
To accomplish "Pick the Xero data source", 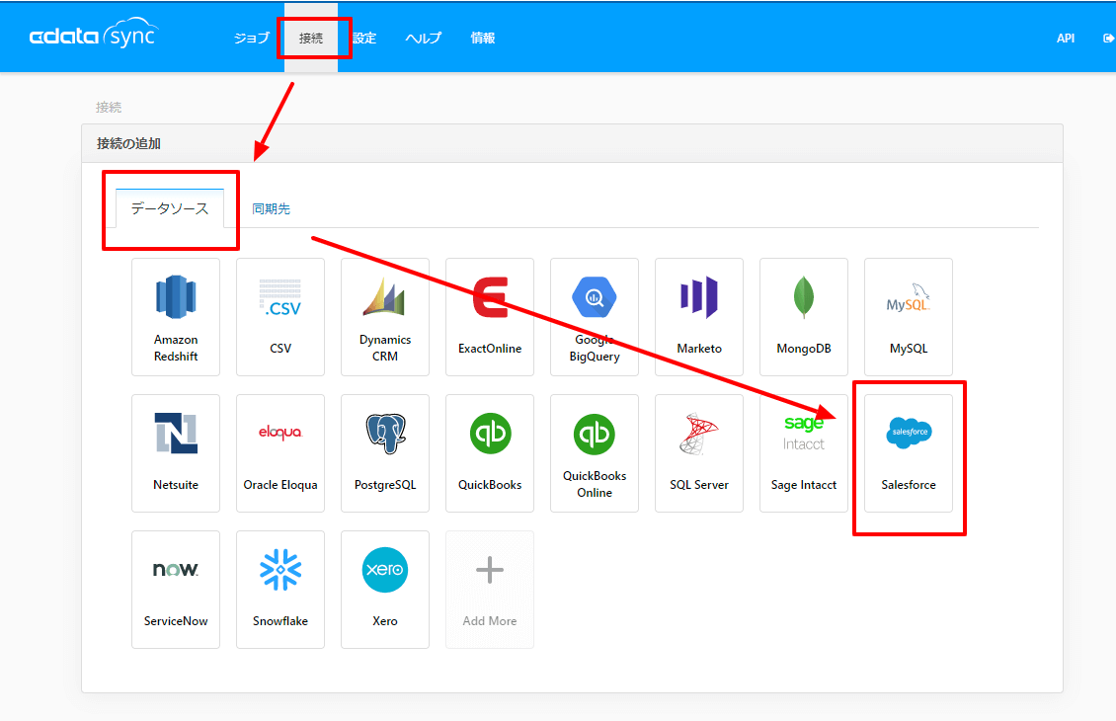I will tap(385, 590).
